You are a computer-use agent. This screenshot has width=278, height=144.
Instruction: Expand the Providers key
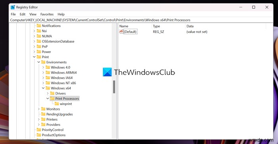(39, 125)
